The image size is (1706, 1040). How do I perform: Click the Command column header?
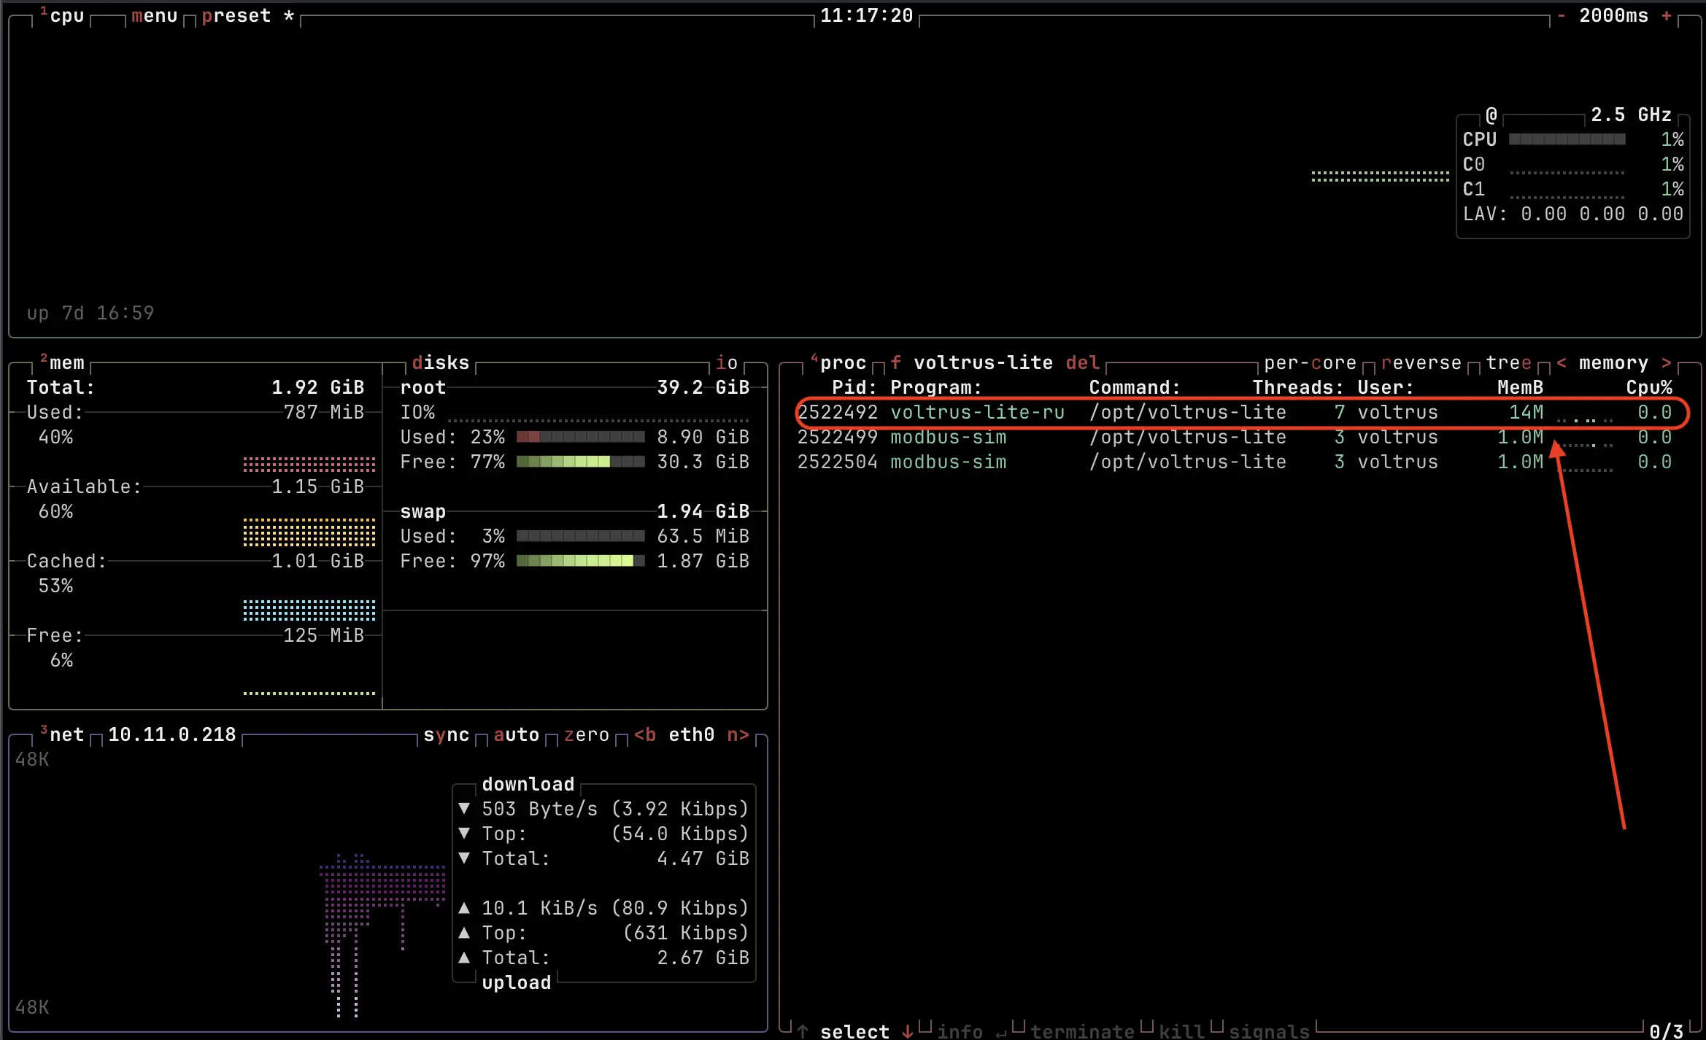point(1135,387)
